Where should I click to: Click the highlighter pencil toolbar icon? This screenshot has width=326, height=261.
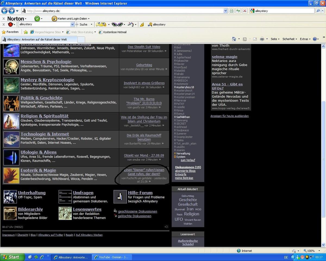142,24
